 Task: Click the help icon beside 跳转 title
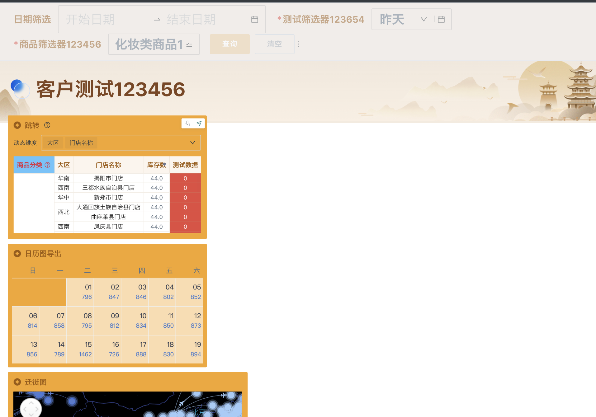[x=47, y=125]
